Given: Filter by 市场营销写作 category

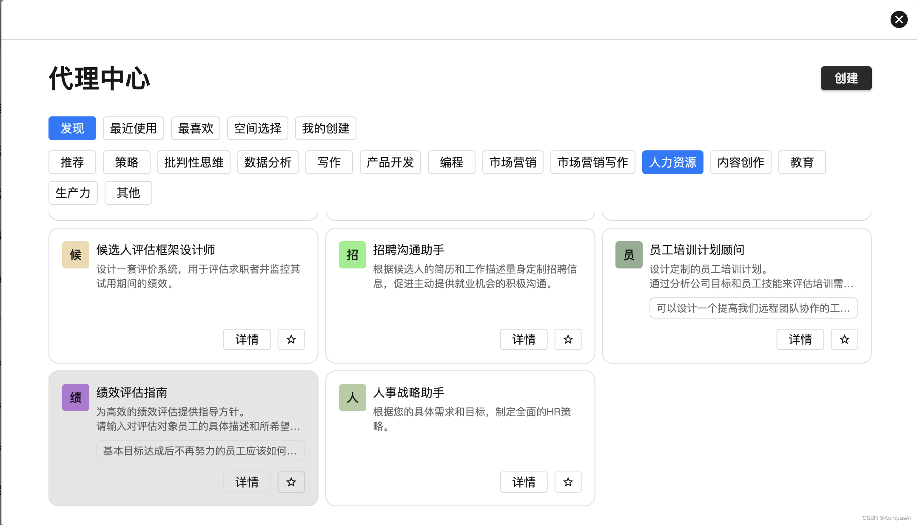Looking at the screenshot, I should 592,162.
